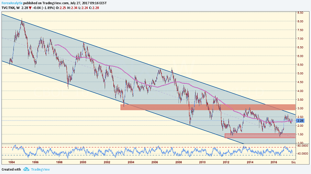This screenshot has width=311, height=174.
Task: Open the ForexAnalytix author link
Action: click(x=12, y=3)
